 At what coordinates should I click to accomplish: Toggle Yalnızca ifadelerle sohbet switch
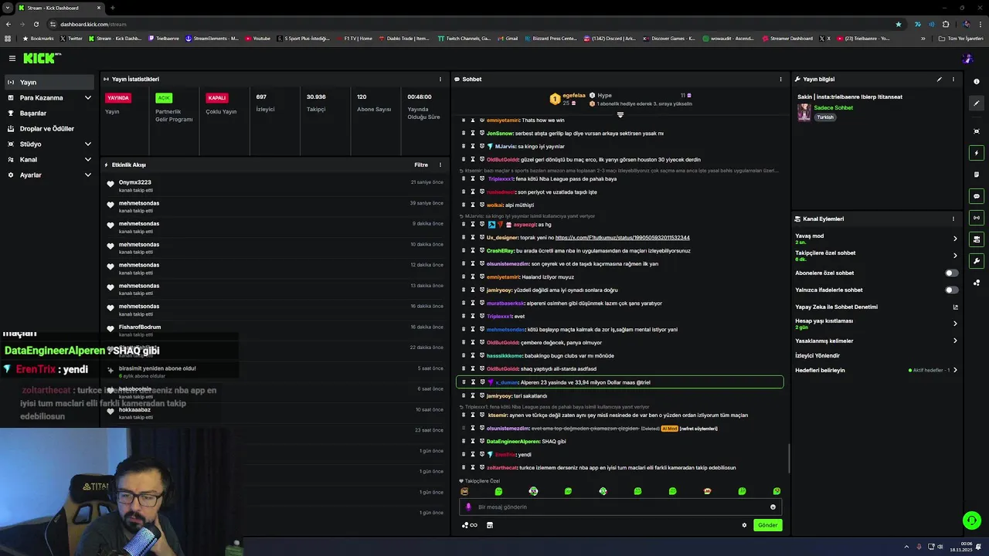click(952, 290)
